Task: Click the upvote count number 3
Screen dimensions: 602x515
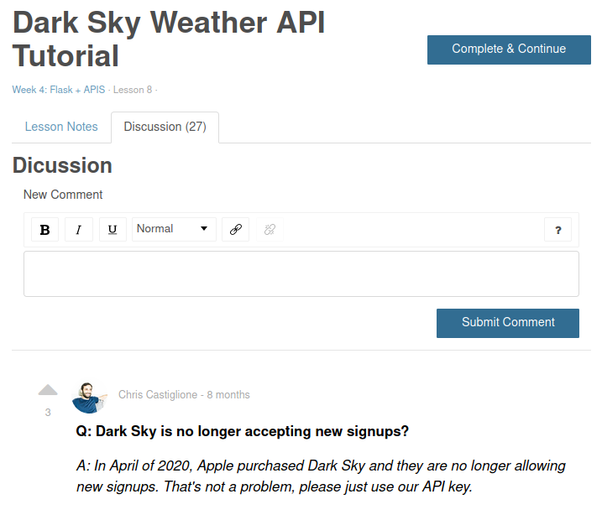Action: pyautogui.click(x=48, y=413)
